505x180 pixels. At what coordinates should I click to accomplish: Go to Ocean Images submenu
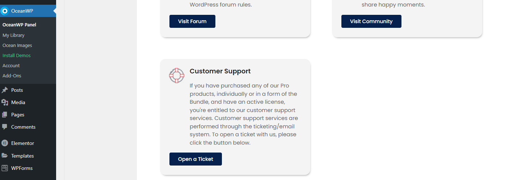(x=17, y=46)
